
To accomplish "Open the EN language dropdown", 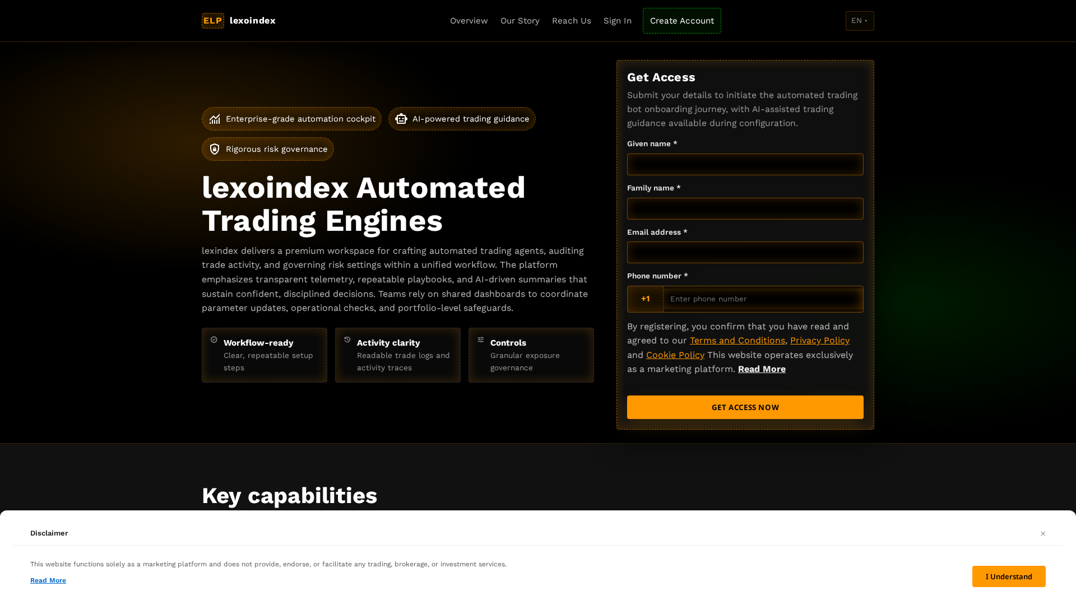I will click(x=860, y=21).
